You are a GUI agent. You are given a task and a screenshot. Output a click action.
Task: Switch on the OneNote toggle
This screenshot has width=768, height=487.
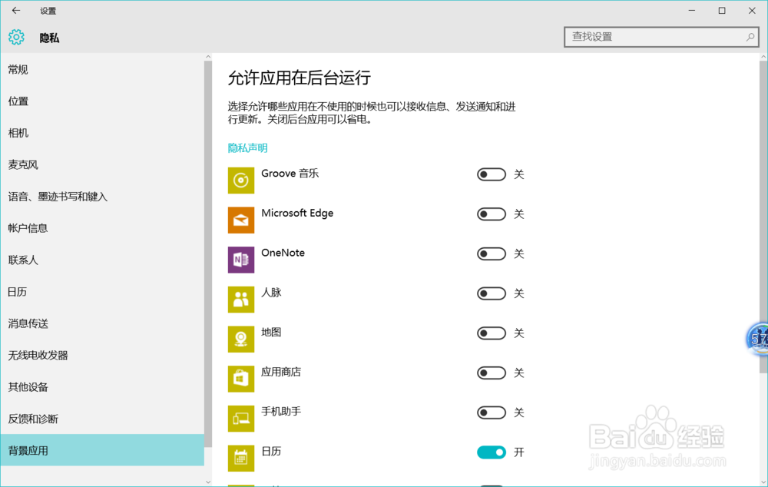[492, 253]
